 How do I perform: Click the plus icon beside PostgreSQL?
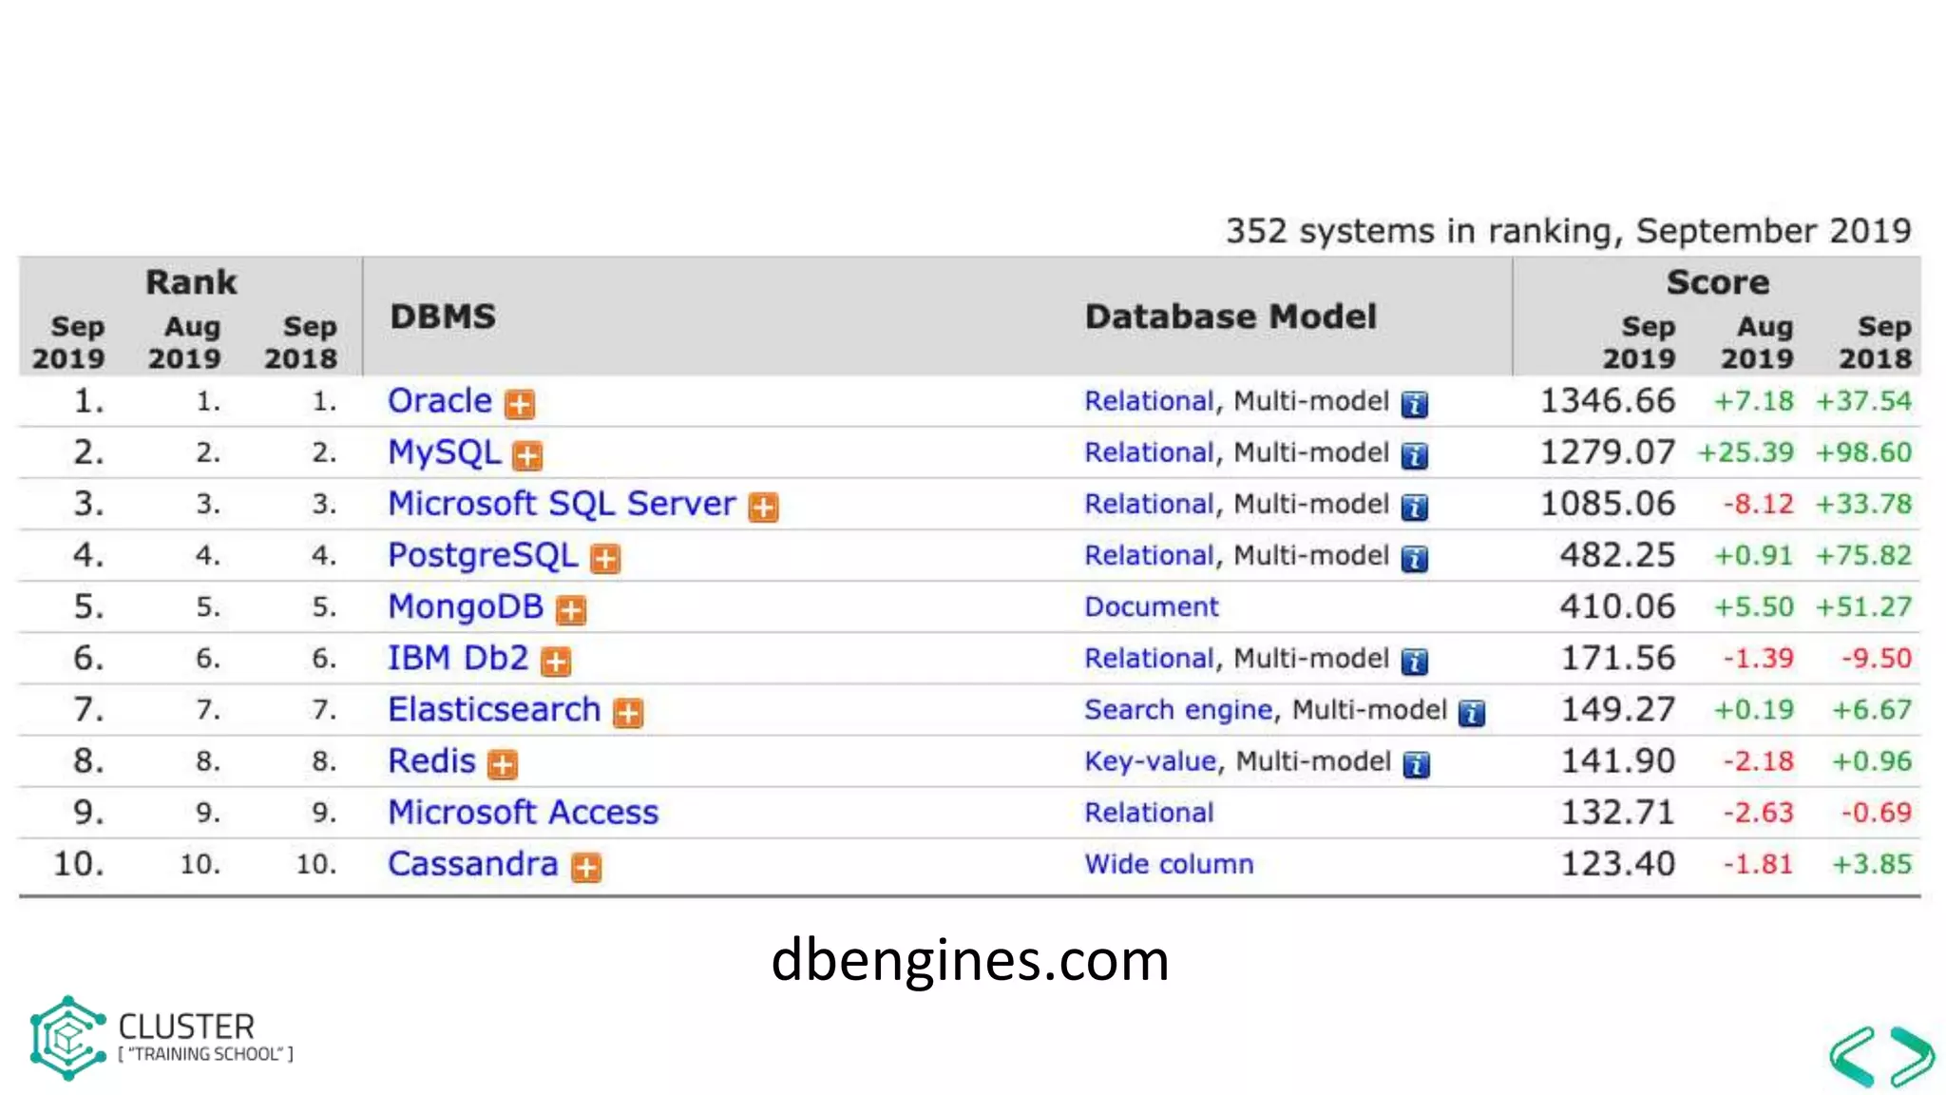[605, 559]
